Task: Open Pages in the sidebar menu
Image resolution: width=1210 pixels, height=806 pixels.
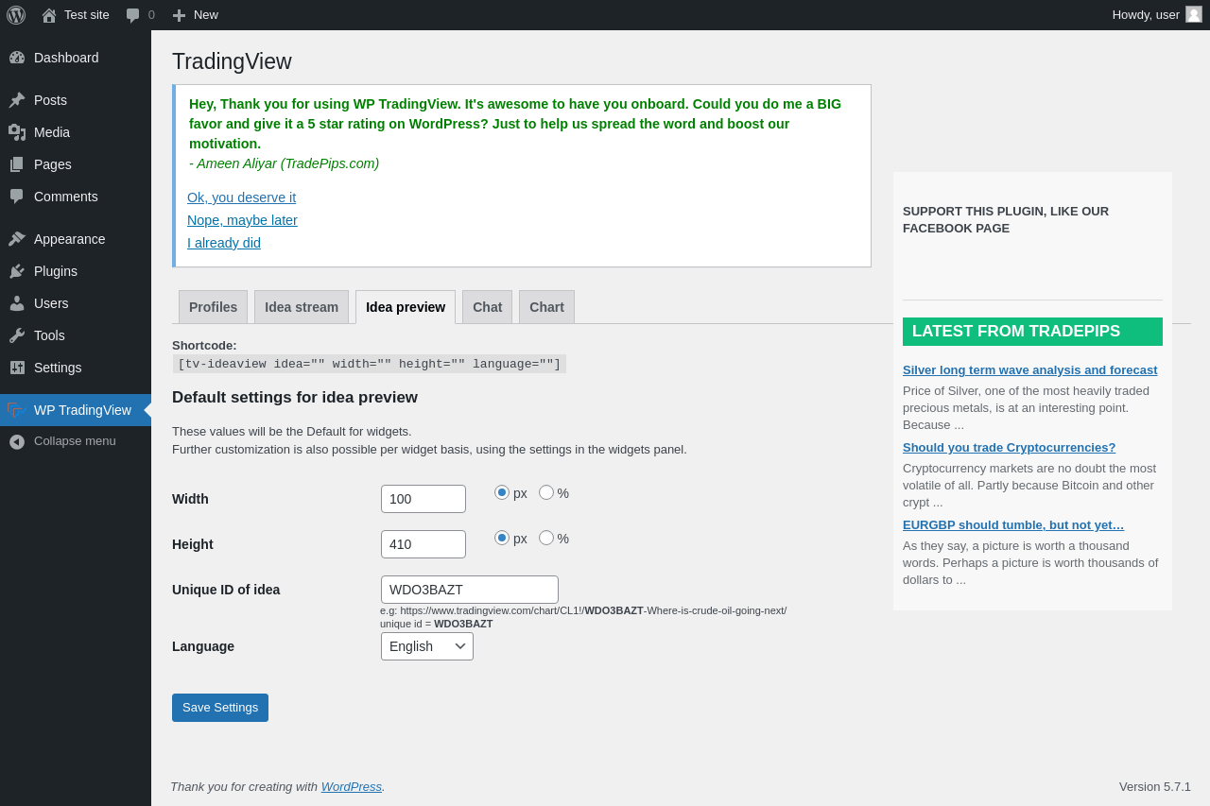Action: (76, 164)
